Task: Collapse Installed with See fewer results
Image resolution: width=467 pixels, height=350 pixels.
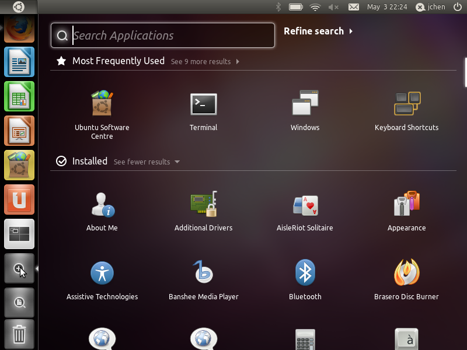Action: (x=146, y=162)
